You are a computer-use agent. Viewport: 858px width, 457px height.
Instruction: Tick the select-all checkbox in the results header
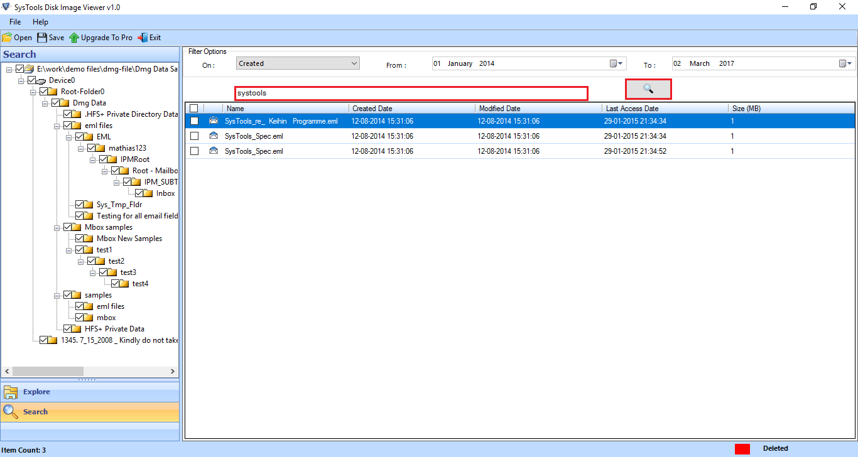[193, 108]
